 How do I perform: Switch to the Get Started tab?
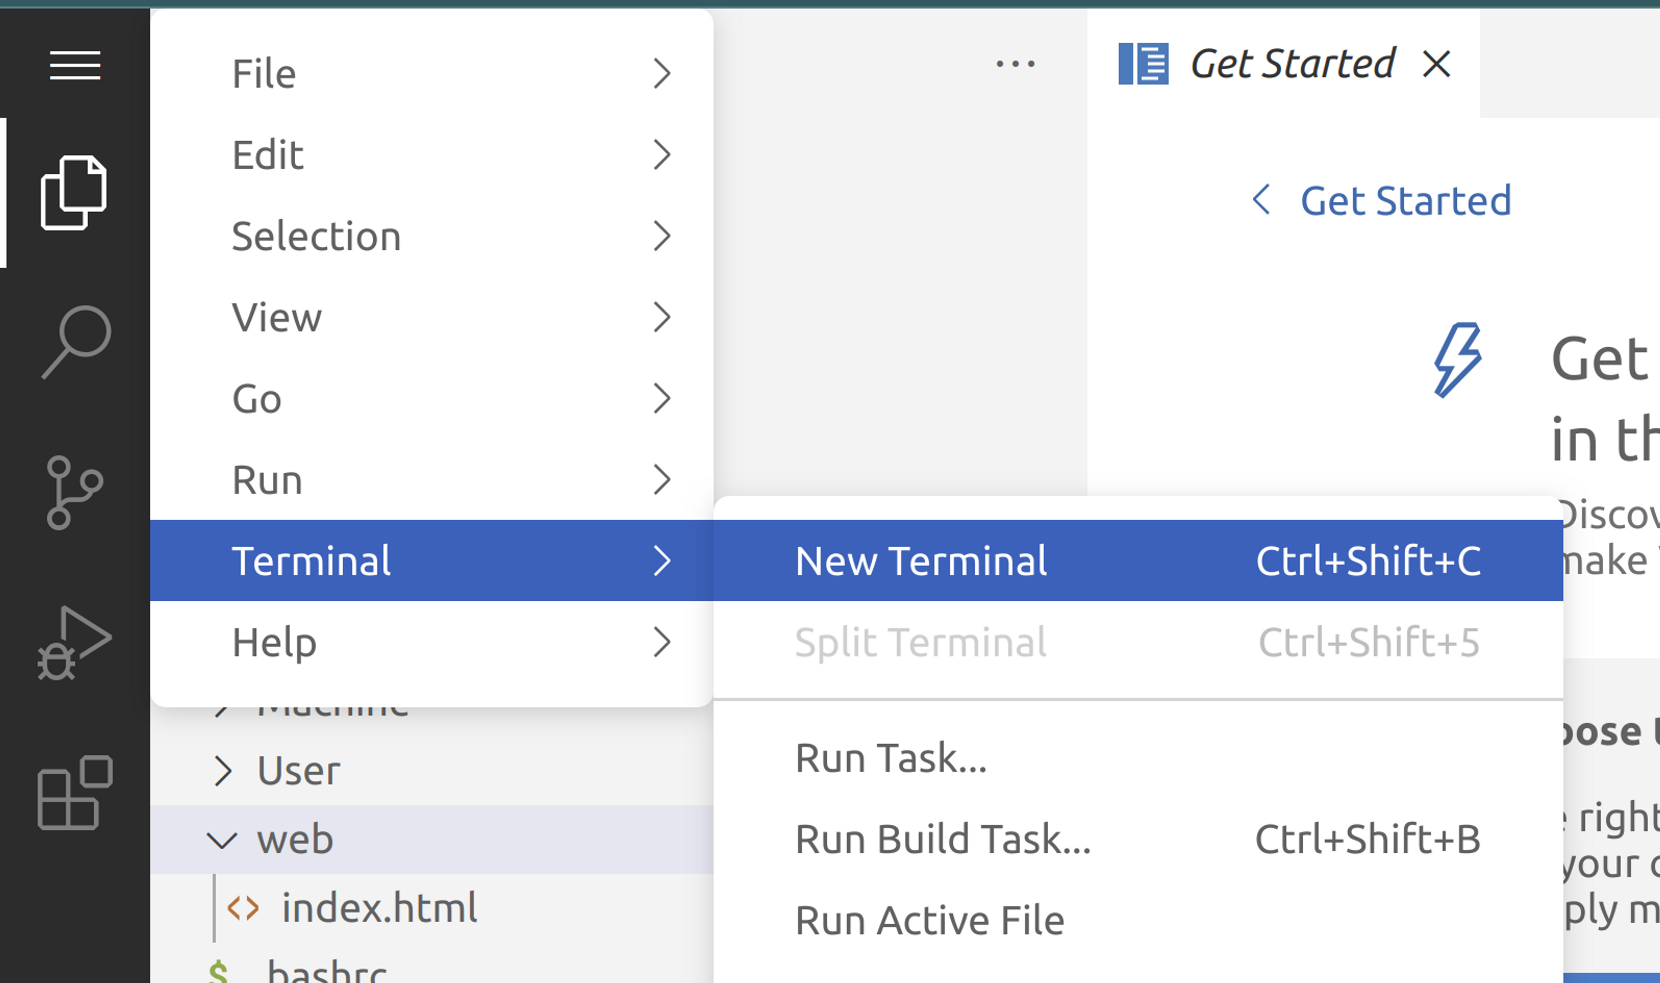[1292, 64]
